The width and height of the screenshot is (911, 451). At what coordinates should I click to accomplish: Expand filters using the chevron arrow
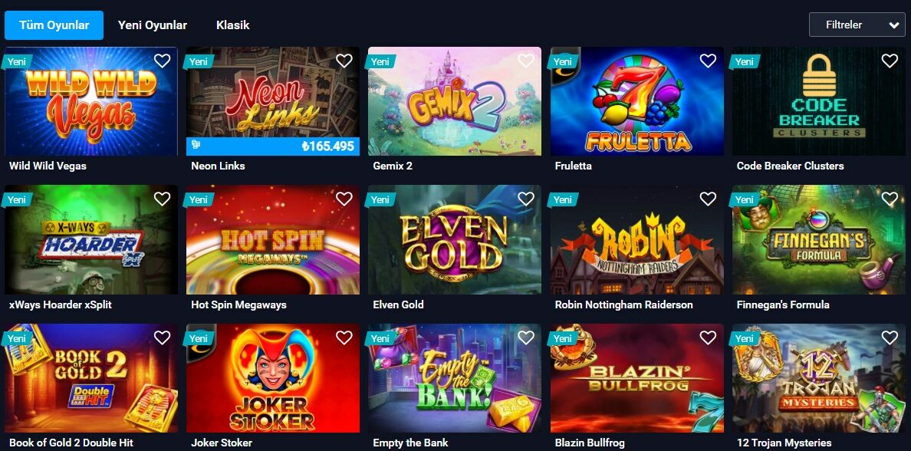click(x=893, y=25)
